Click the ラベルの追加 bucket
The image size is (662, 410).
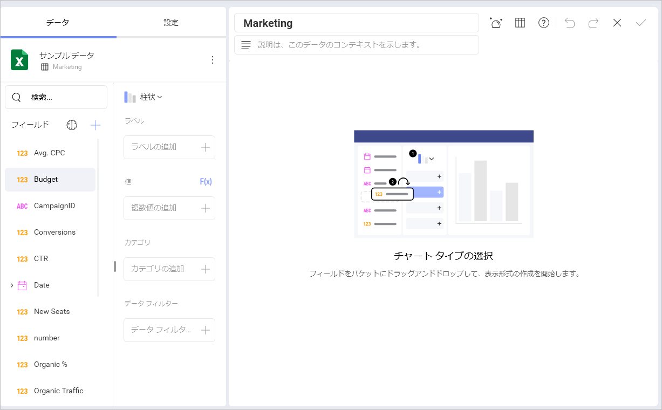pyautogui.click(x=169, y=147)
